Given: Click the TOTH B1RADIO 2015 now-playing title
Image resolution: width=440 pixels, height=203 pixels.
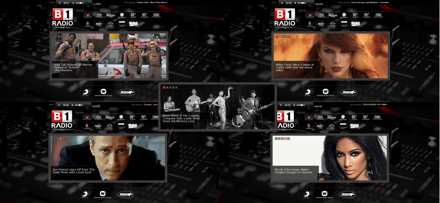Looking at the screenshot, I should tap(375, 105).
